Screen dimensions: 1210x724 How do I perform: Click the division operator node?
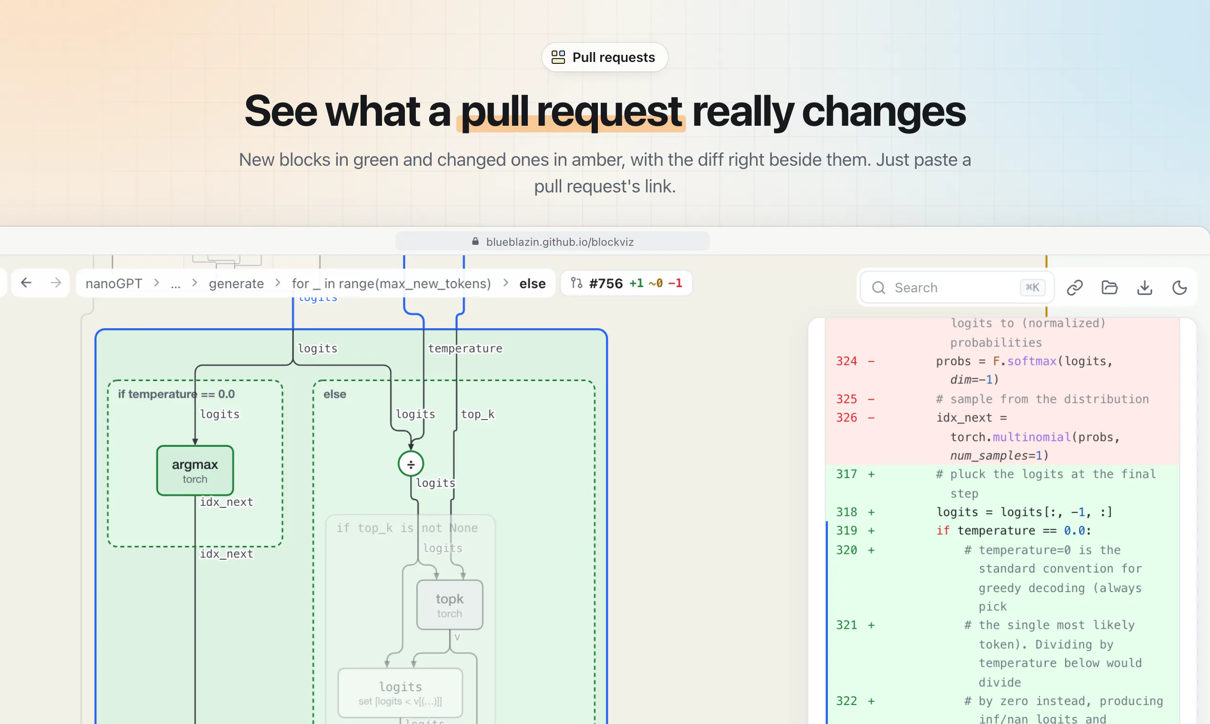tap(411, 464)
